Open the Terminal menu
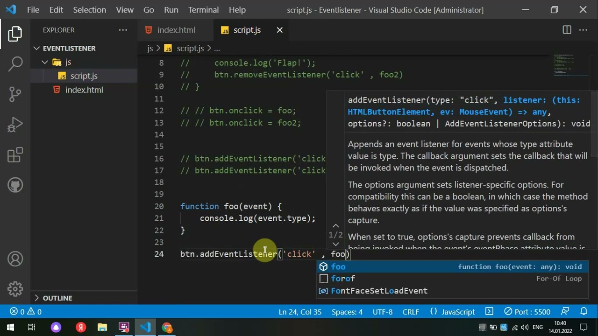 click(203, 10)
